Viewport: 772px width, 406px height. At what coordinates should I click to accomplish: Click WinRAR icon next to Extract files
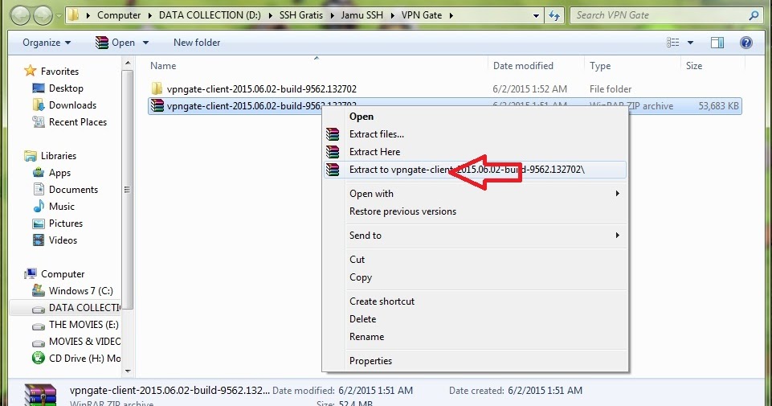(333, 134)
